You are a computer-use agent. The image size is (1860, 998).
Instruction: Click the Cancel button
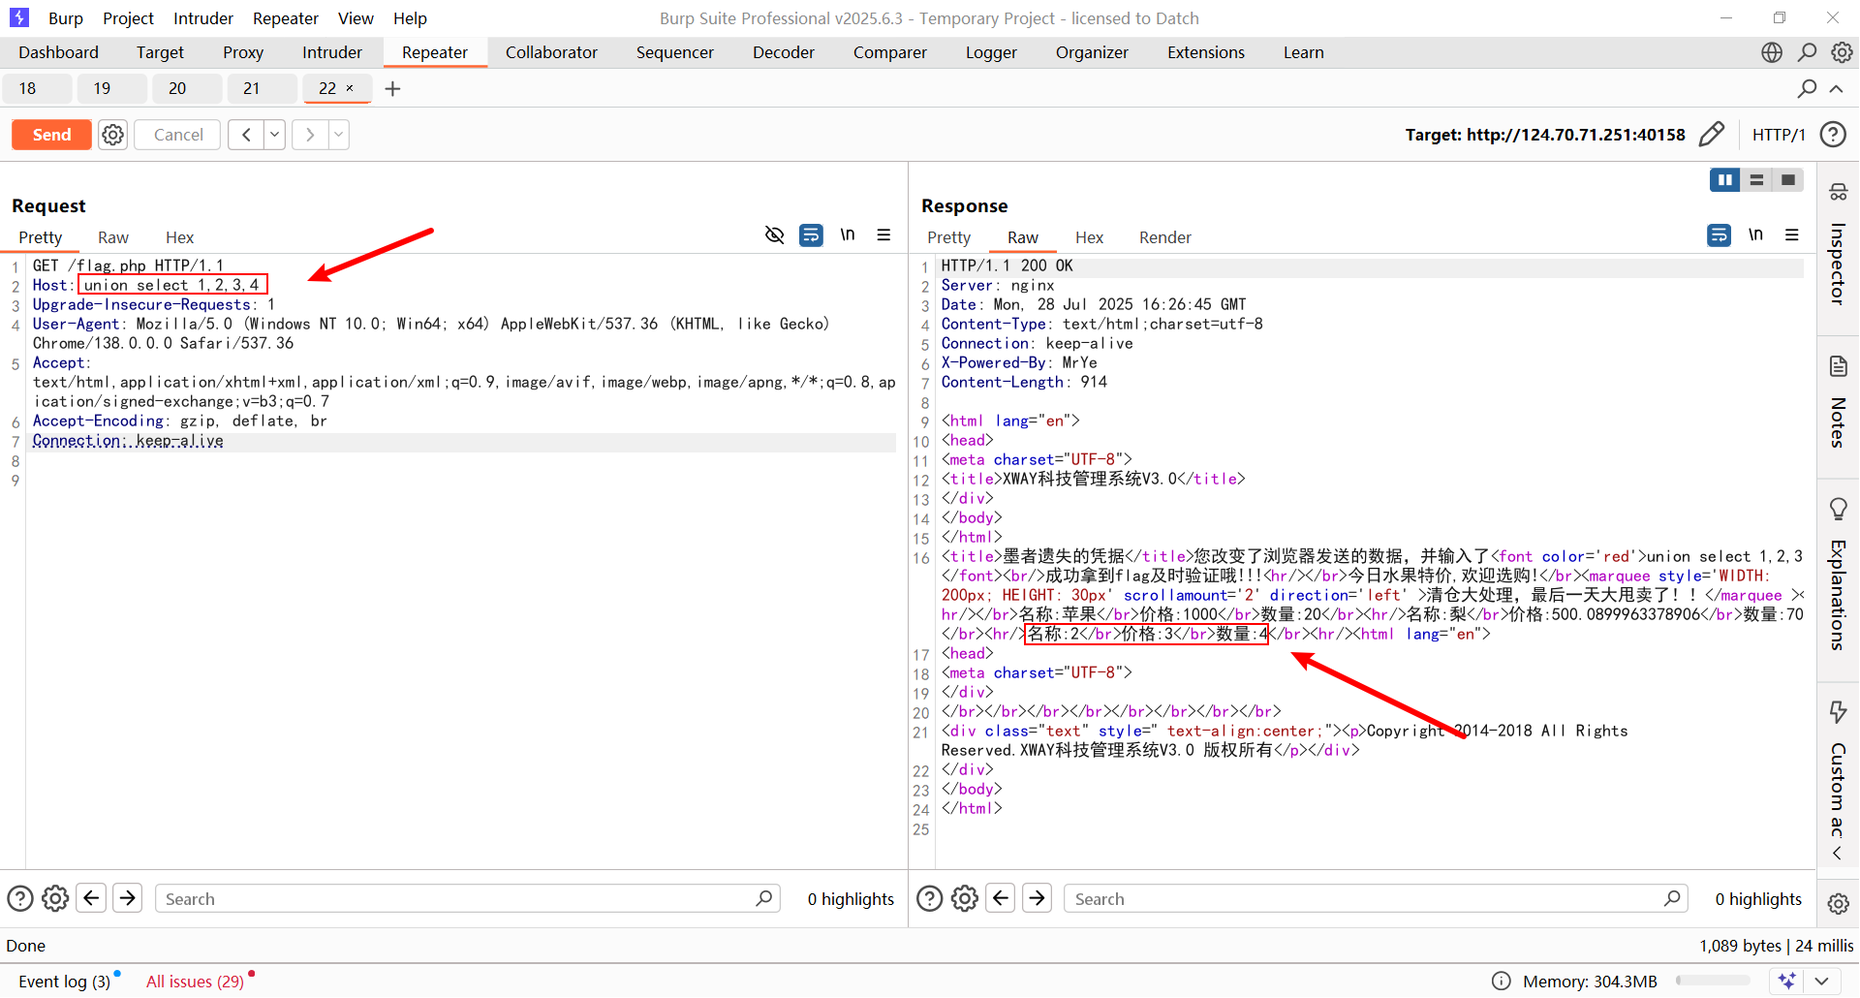178,135
